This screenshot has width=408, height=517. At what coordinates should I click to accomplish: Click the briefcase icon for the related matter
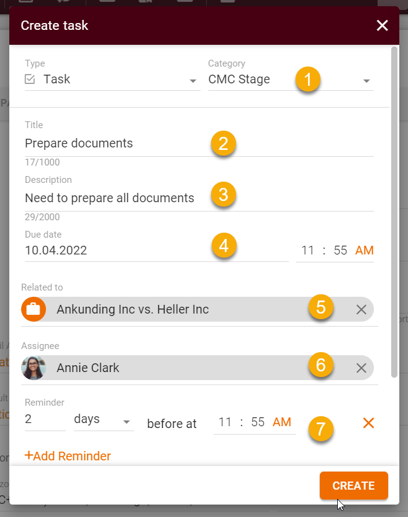[34, 309]
